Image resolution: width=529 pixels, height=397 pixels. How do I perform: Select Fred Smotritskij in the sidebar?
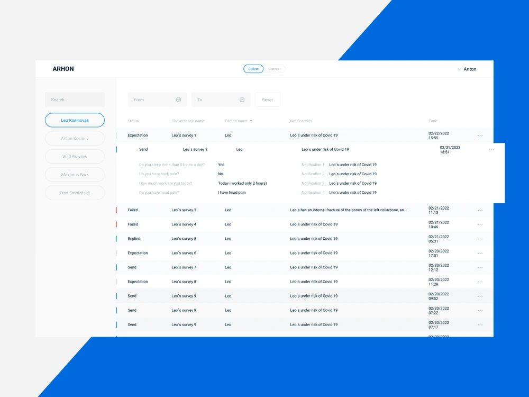[x=75, y=193]
